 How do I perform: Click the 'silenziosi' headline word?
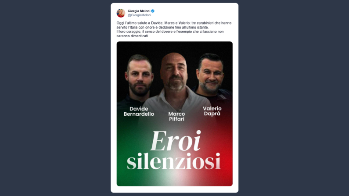tap(174, 161)
